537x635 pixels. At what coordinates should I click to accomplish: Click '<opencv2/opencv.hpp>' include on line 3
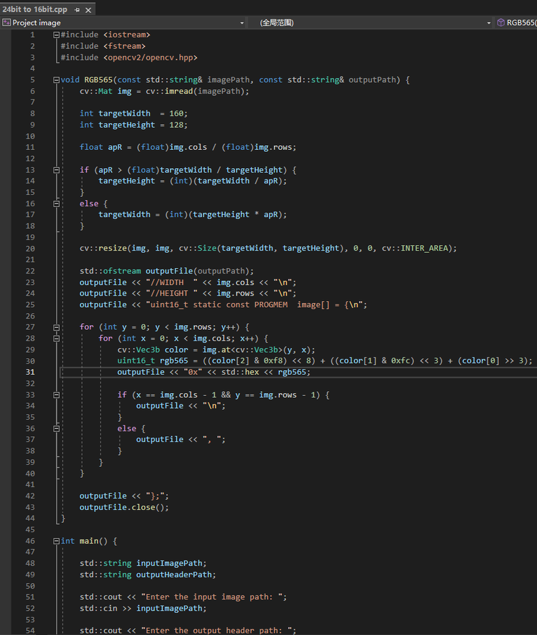(x=150, y=58)
